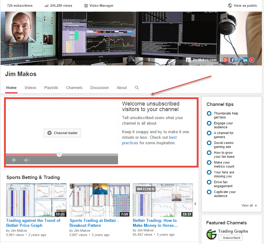The height and width of the screenshot is (244, 264).
Task: Select the 'Drive fan engagement' tip circle
Action: [209, 182]
